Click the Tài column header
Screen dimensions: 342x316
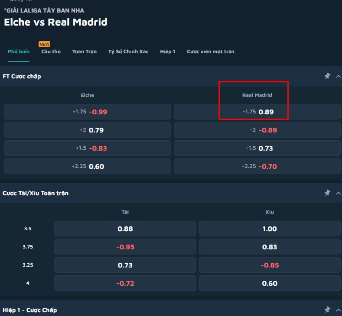click(125, 212)
